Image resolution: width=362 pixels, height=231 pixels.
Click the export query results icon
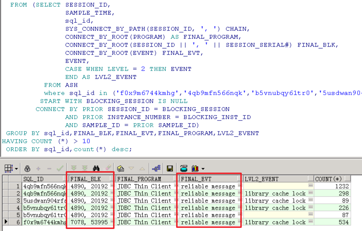coord(184,168)
